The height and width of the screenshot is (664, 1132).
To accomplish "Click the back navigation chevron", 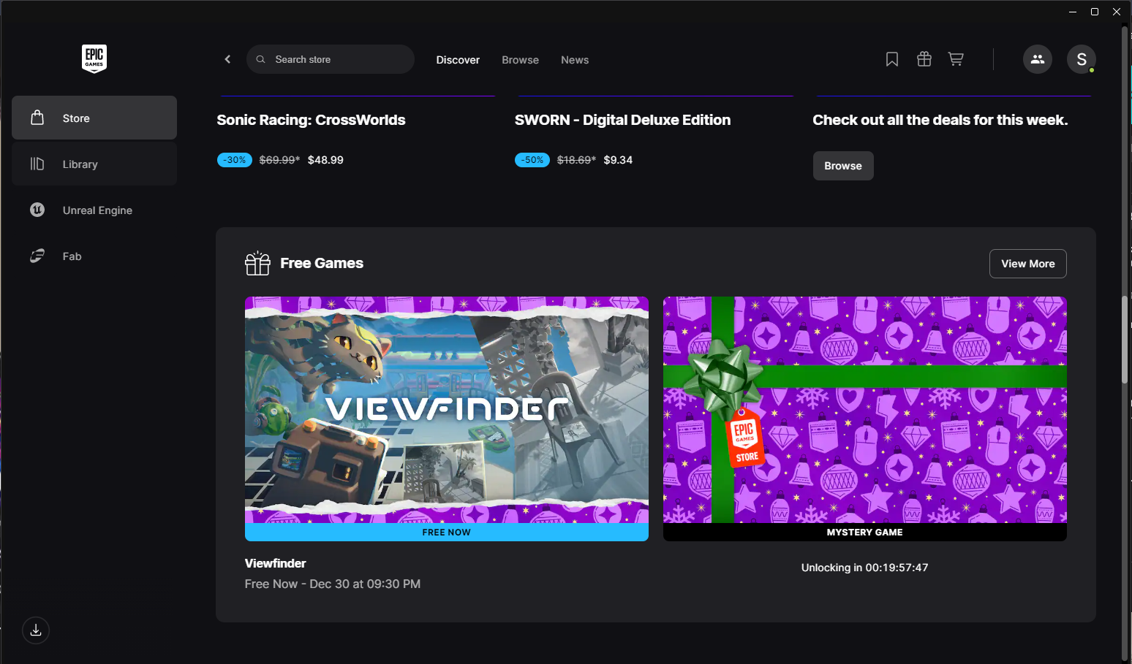I will click(x=227, y=59).
